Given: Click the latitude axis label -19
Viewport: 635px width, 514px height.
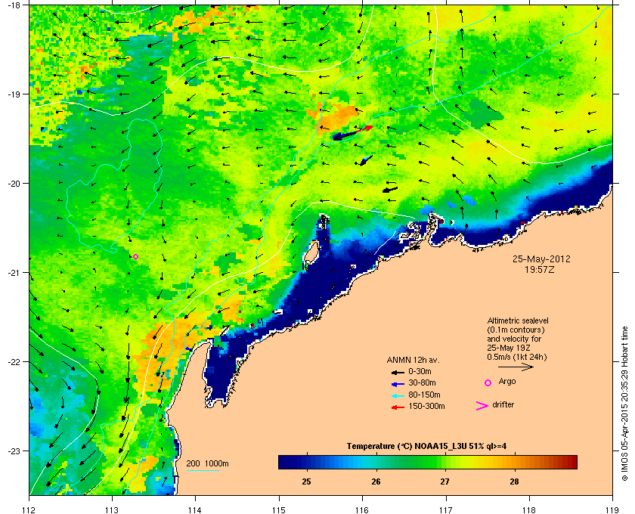Looking at the screenshot, I should 14,94.
